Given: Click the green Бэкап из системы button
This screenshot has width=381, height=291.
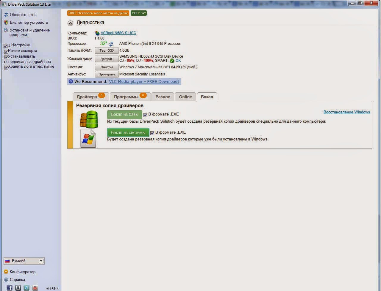Looking at the screenshot, I should coord(128,132).
